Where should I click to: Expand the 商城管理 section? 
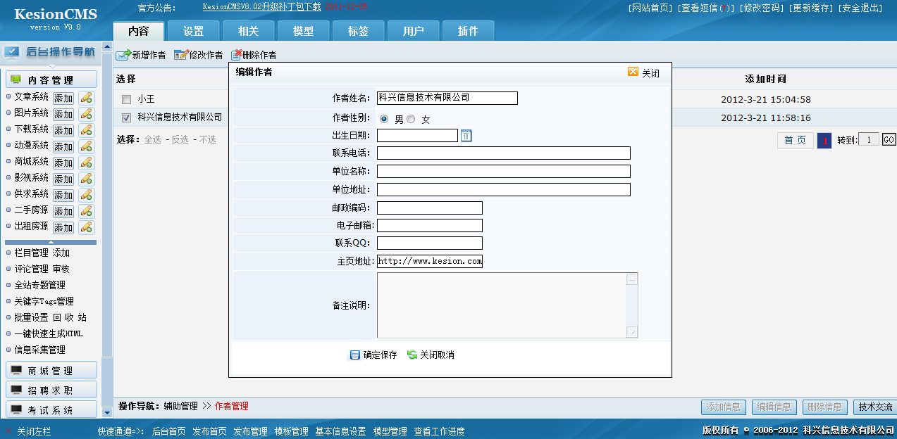coord(51,371)
